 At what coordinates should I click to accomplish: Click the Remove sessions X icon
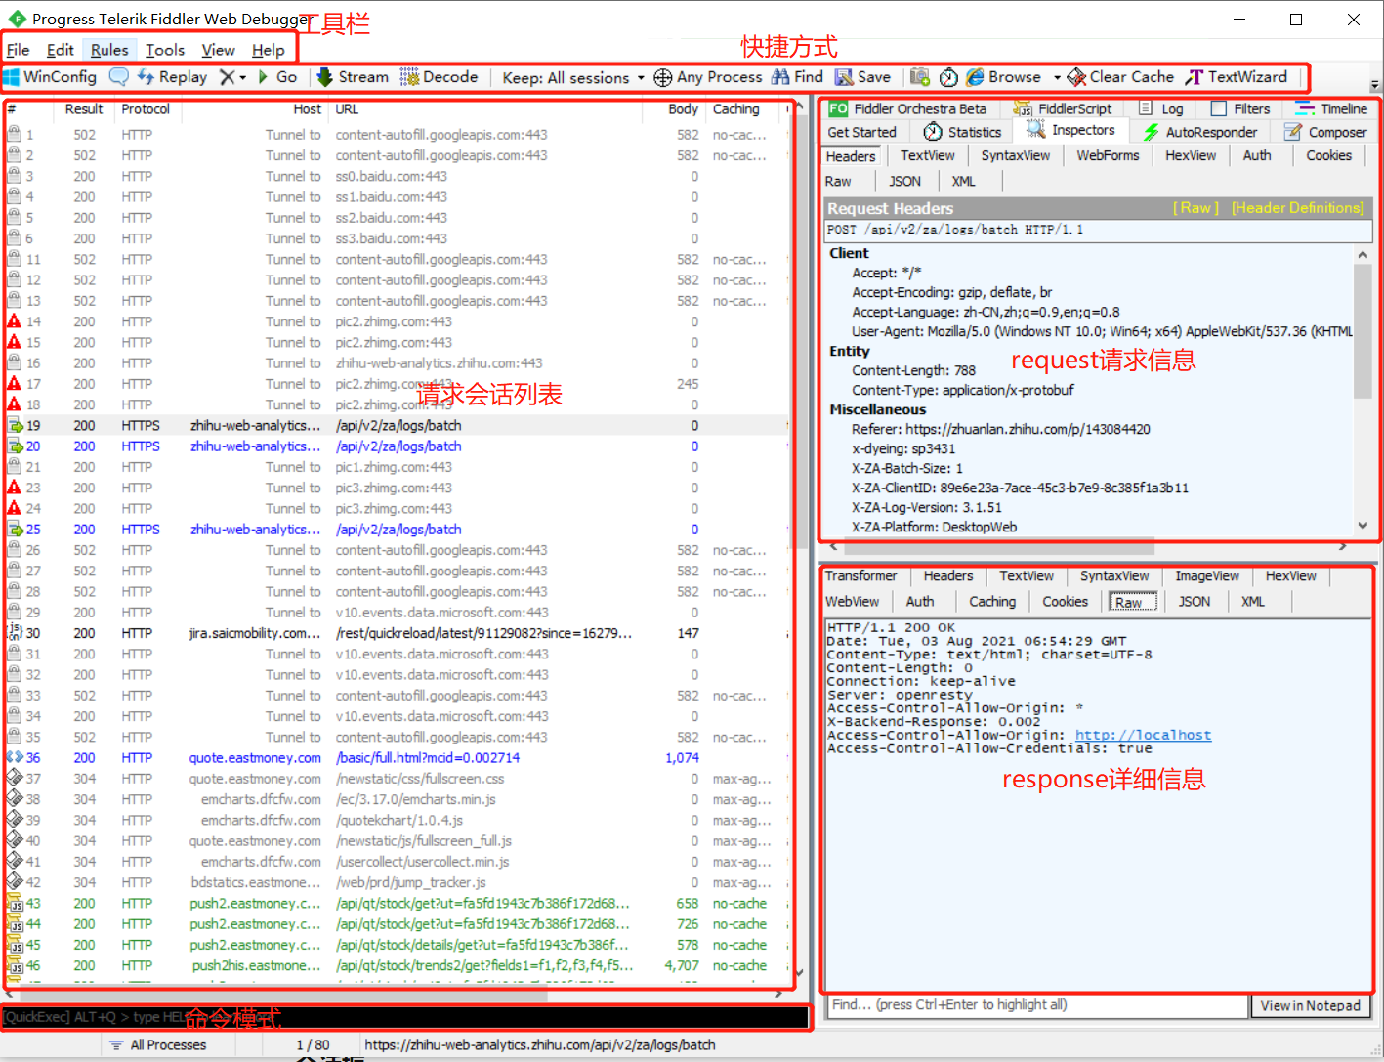click(x=228, y=77)
